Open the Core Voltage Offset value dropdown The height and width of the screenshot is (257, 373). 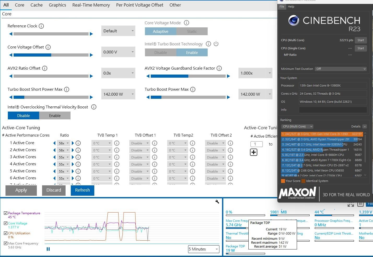(118, 52)
